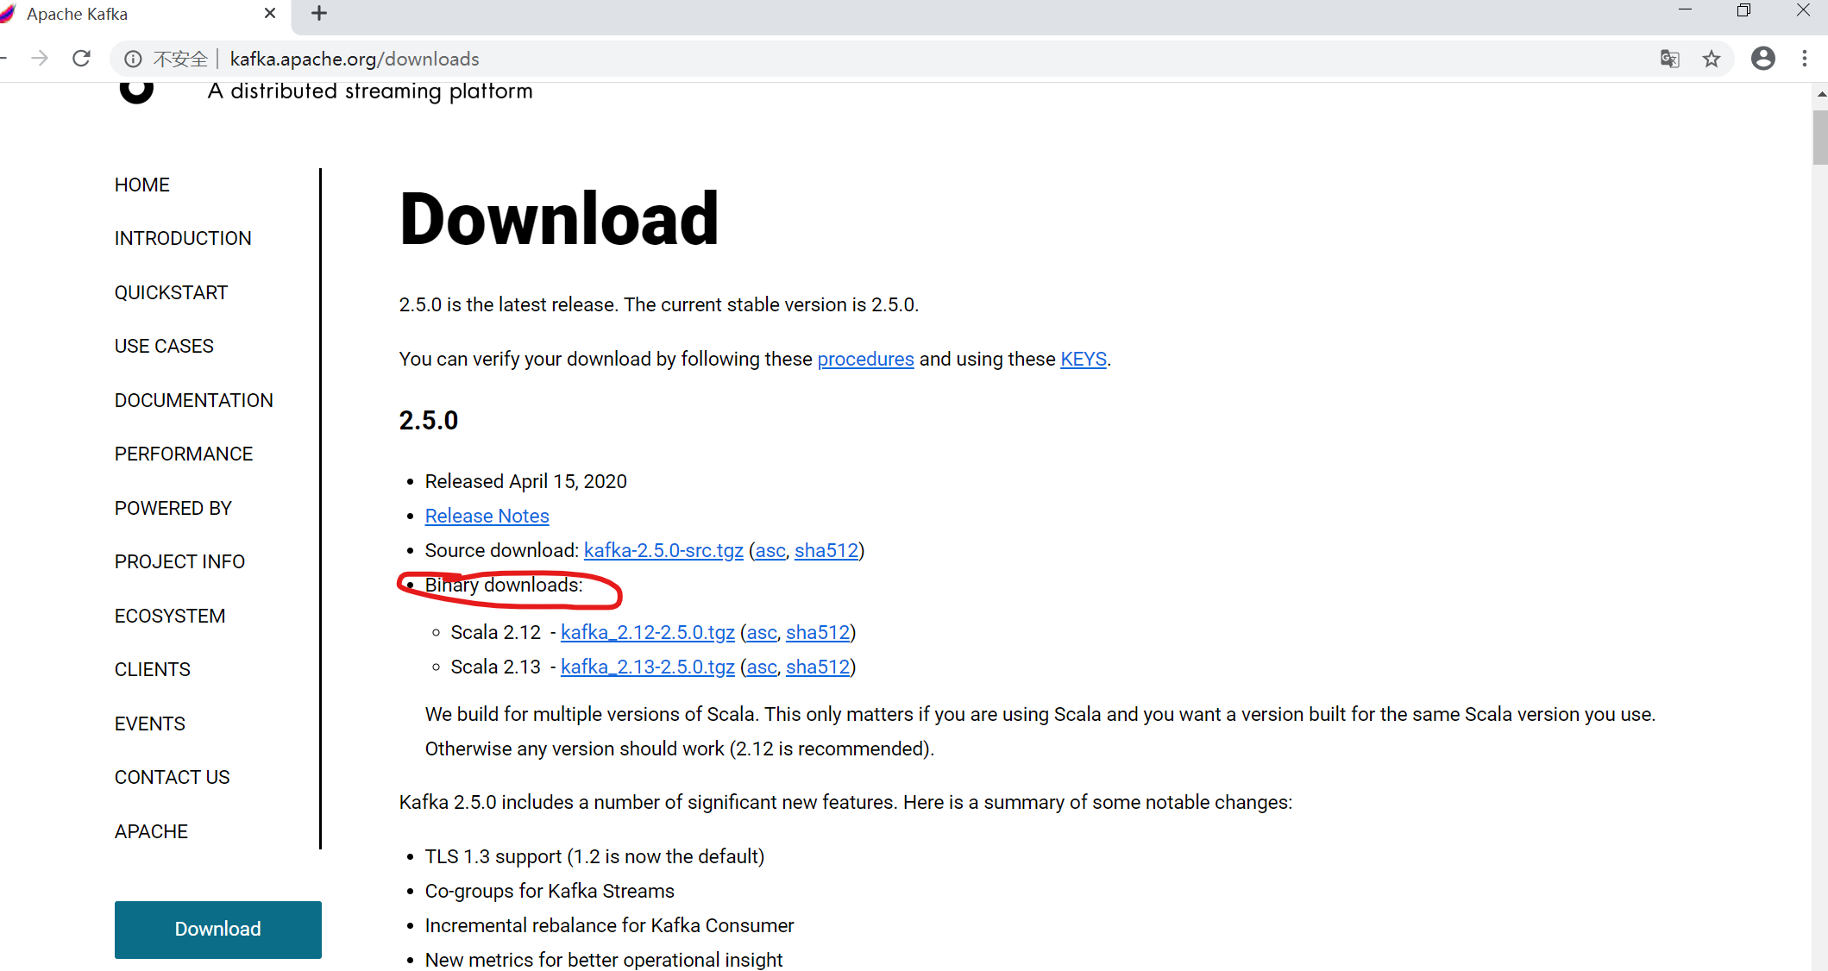Image resolution: width=1828 pixels, height=971 pixels.
Task: Bookmark this page with the star icon
Action: (1712, 59)
